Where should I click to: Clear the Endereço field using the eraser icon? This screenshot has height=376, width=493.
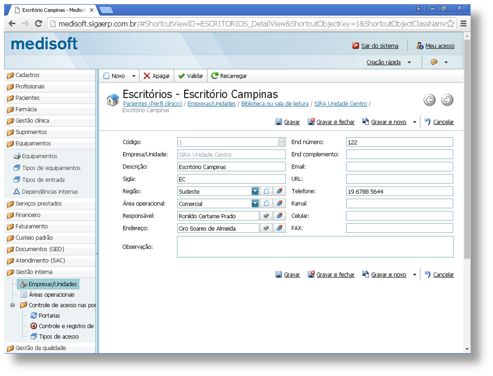point(279,228)
